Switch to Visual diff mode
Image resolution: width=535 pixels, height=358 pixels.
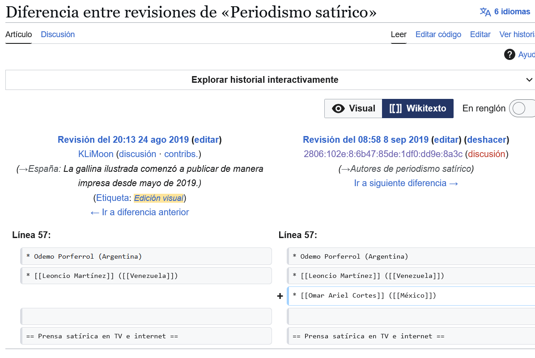(353, 109)
